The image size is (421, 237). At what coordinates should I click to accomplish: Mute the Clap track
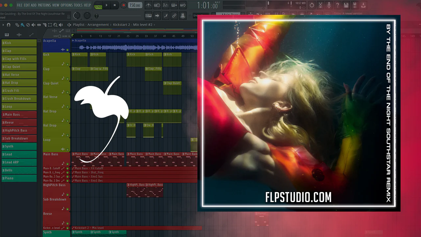point(68,79)
